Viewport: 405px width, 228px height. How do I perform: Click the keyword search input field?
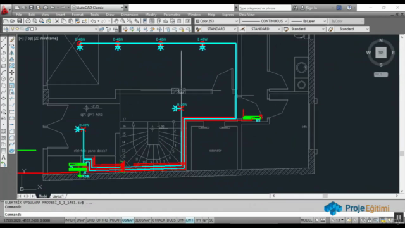(265, 8)
